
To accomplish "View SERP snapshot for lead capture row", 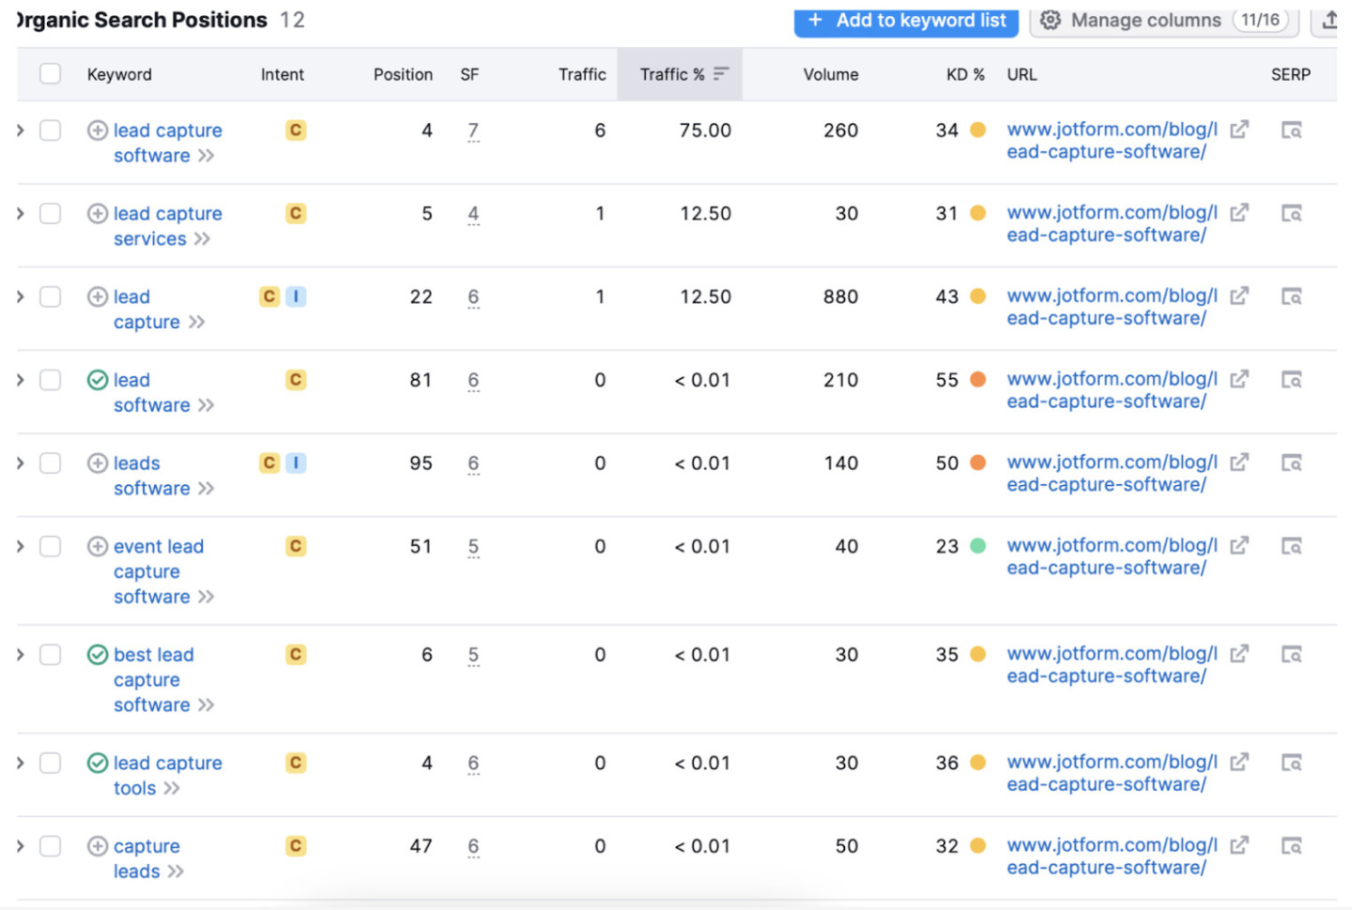I will 1292,296.
